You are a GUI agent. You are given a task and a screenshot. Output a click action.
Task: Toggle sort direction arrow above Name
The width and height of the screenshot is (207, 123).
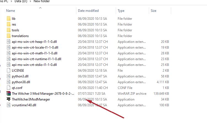pos(41,8)
